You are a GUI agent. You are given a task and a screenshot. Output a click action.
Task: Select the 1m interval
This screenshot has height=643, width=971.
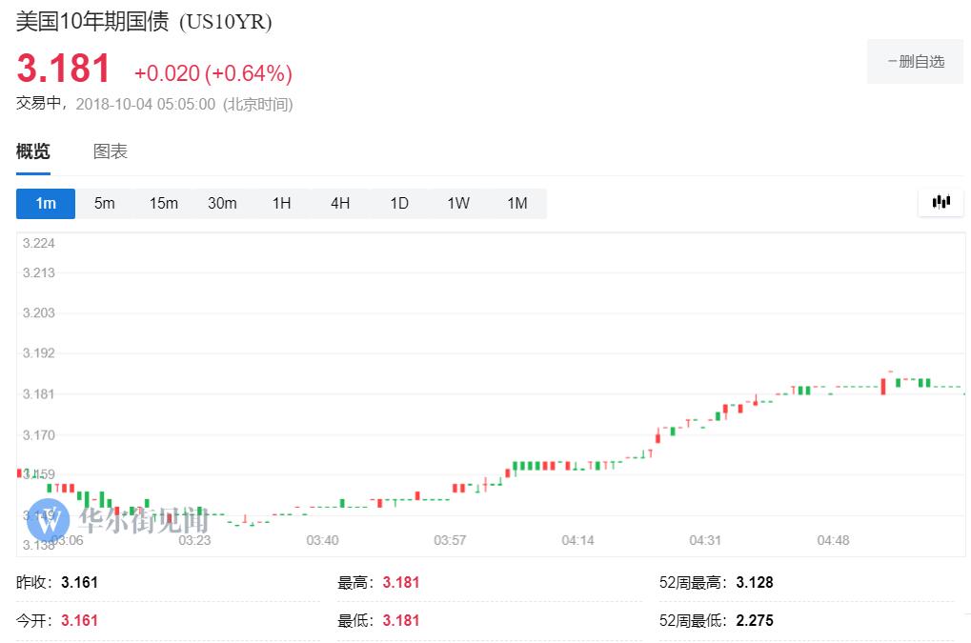[x=46, y=203]
